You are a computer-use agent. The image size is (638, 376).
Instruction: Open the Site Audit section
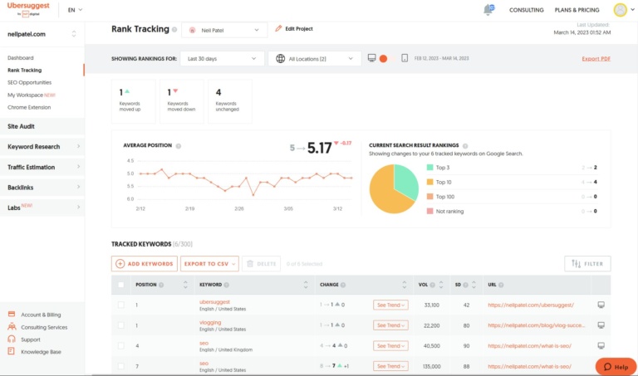[42, 126]
